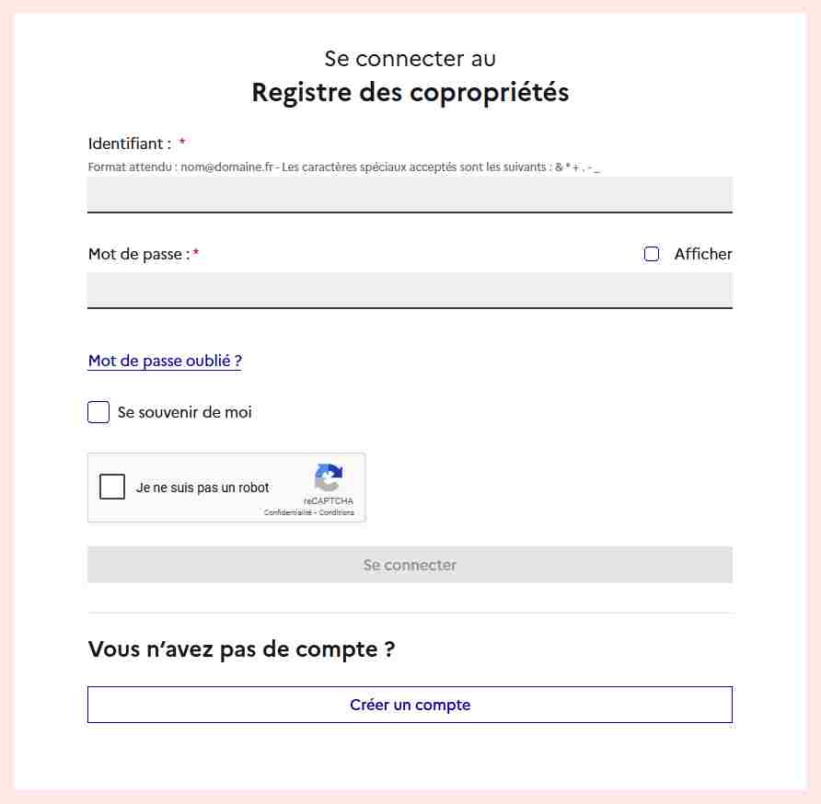Screen dimensions: 821x804
Task: Click the 'Créer un compte' button
Action: click(410, 704)
